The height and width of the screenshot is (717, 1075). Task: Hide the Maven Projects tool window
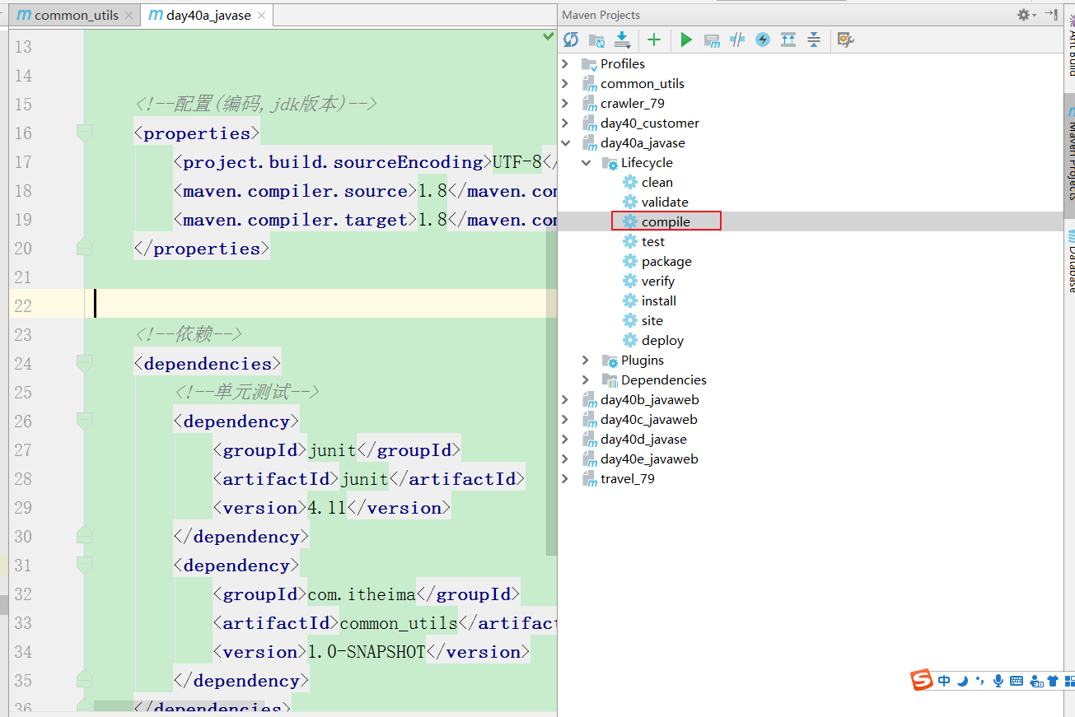pyautogui.click(x=1051, y=15)
